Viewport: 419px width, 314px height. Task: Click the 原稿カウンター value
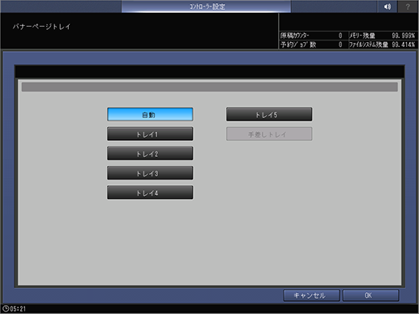pyautogui.click(x=340, y=36)
